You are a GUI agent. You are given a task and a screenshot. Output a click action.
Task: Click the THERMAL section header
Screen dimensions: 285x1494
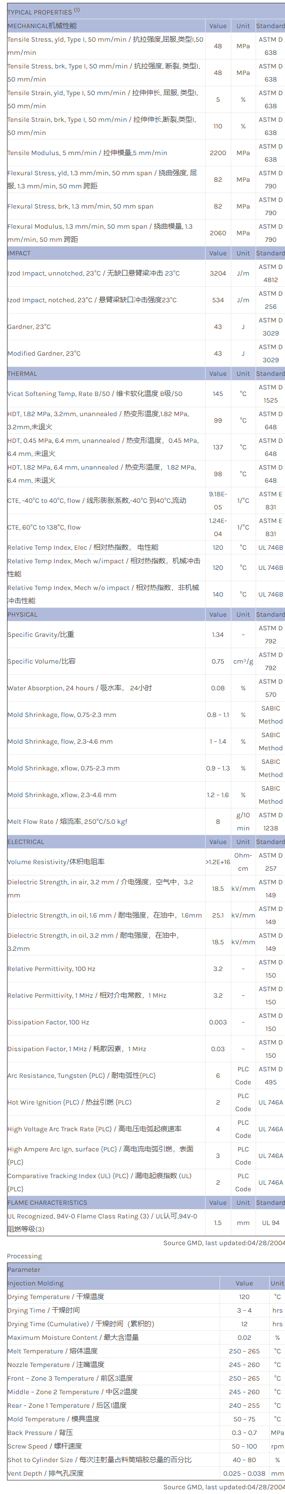point(22,374)
